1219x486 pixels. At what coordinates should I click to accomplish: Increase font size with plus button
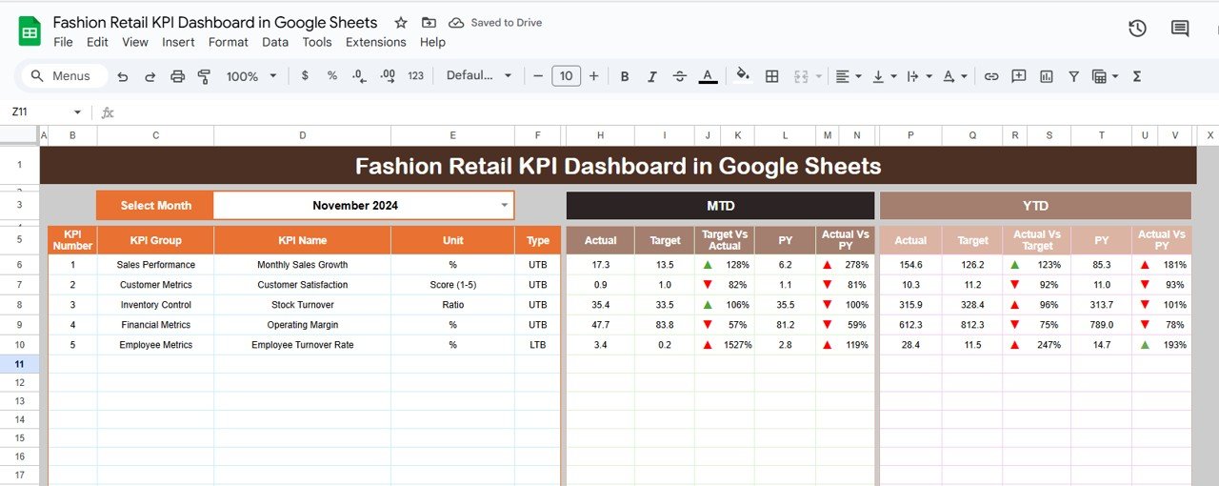coord(594,76)
